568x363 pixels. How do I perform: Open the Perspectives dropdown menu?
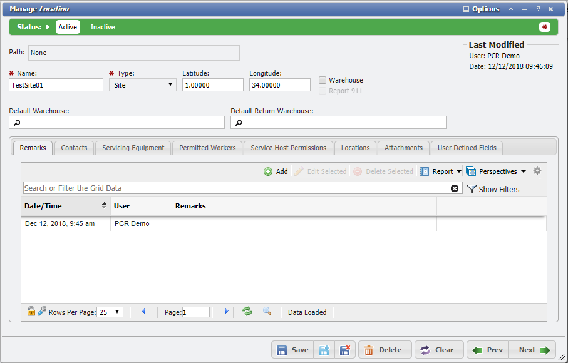click(497, 171)
